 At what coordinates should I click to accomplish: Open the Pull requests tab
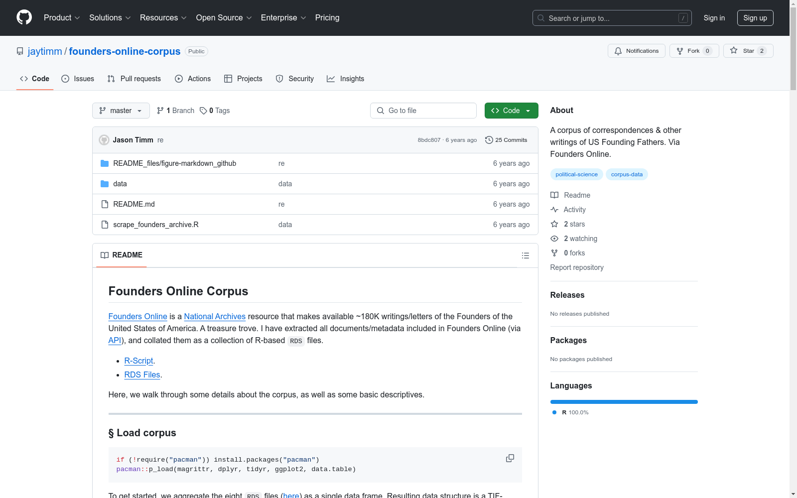coord(134,79)
